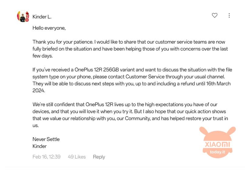Click the "few days." text ending the first paragraph
Image resolution: width=245 pixels, height=170 pixels.
coord(42,56)
